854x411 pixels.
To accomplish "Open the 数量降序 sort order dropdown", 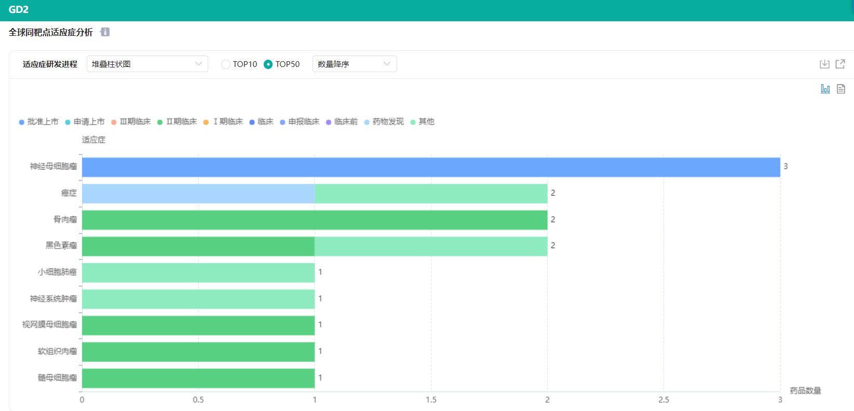I will pyautogui.click(x=354, y=64).
